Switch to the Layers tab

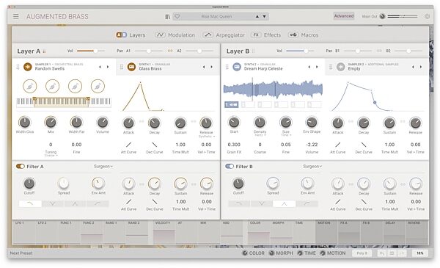click(131, 35)
